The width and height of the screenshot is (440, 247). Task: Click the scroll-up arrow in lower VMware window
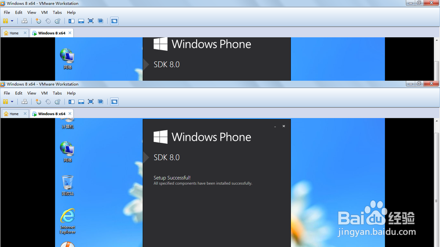[x=436, y=121]
